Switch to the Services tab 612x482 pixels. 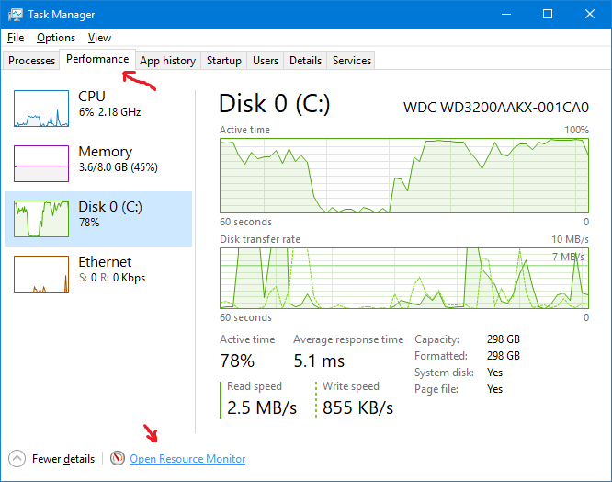click(351, 61)
